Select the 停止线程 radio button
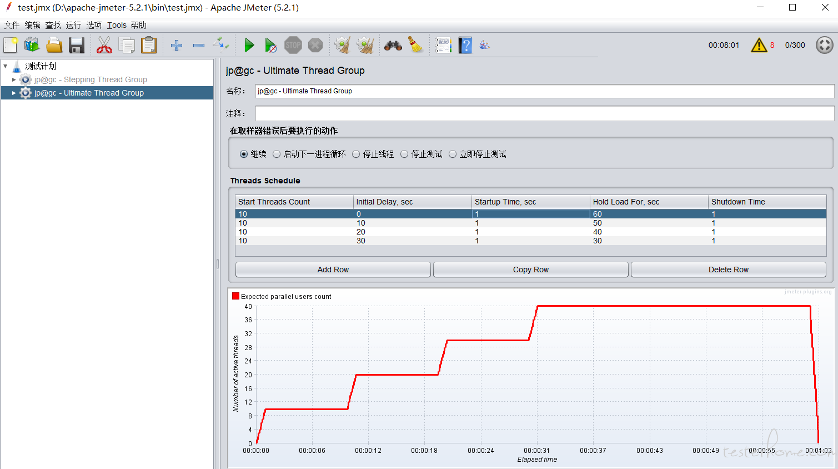This screenshot has height=469, width=838. click(x=356, y=154)
